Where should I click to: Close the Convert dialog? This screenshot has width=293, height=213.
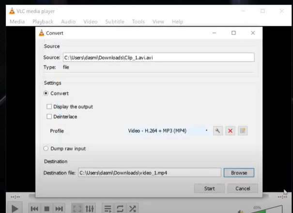click(253, 33)
